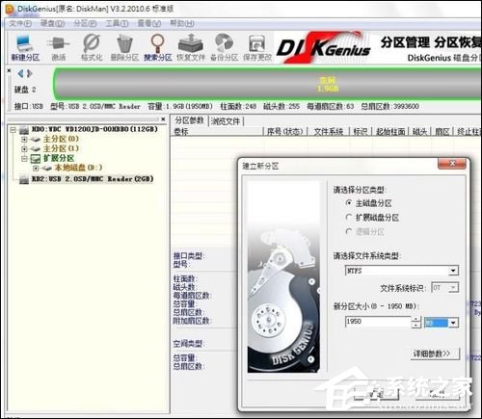Screen dimensions: 482x419
Task: Select 主分区(1) in the disk tree
Action: coord(61,148)
